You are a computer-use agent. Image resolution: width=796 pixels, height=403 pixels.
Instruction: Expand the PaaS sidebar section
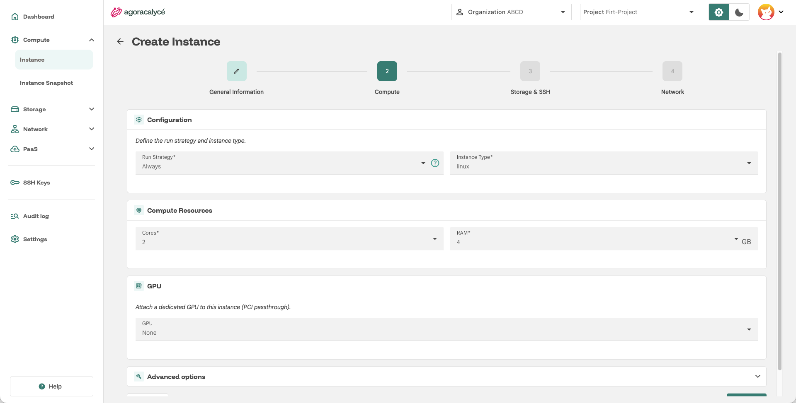92,149
